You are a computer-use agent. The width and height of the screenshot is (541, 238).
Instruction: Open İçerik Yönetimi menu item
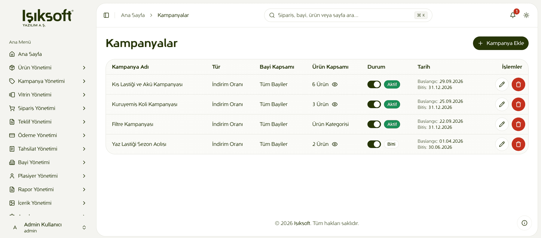pos(48,203)
